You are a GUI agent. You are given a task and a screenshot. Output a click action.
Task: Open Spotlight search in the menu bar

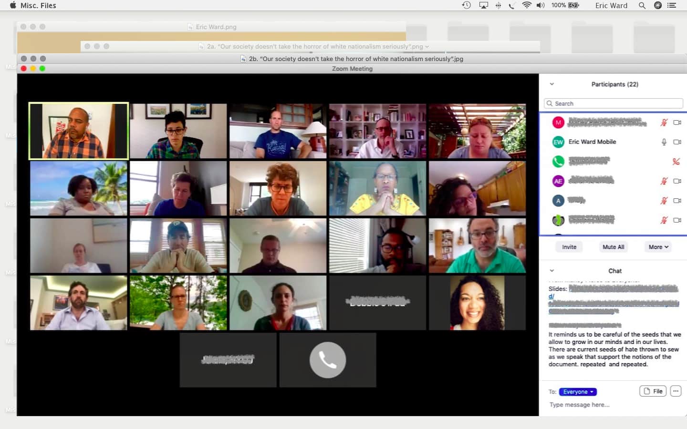pos(642,6)
